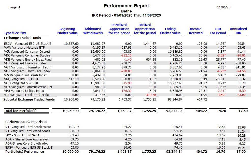Select the Bethe portfolio name
The height and width of the screenshot is (157, 251).
click(x=126, y=11)
